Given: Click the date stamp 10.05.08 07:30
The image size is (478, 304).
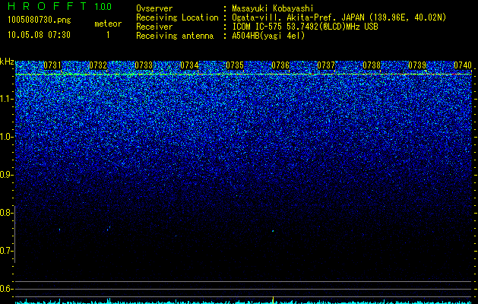Looking at the screenshot, I should pos(39,35).
